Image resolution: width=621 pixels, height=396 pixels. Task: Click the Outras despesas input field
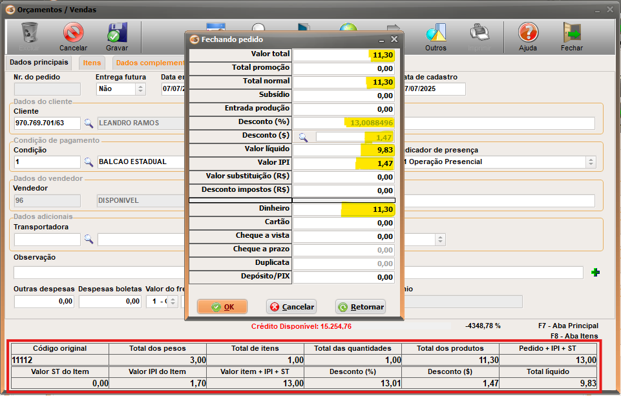[x=43, y=301]
